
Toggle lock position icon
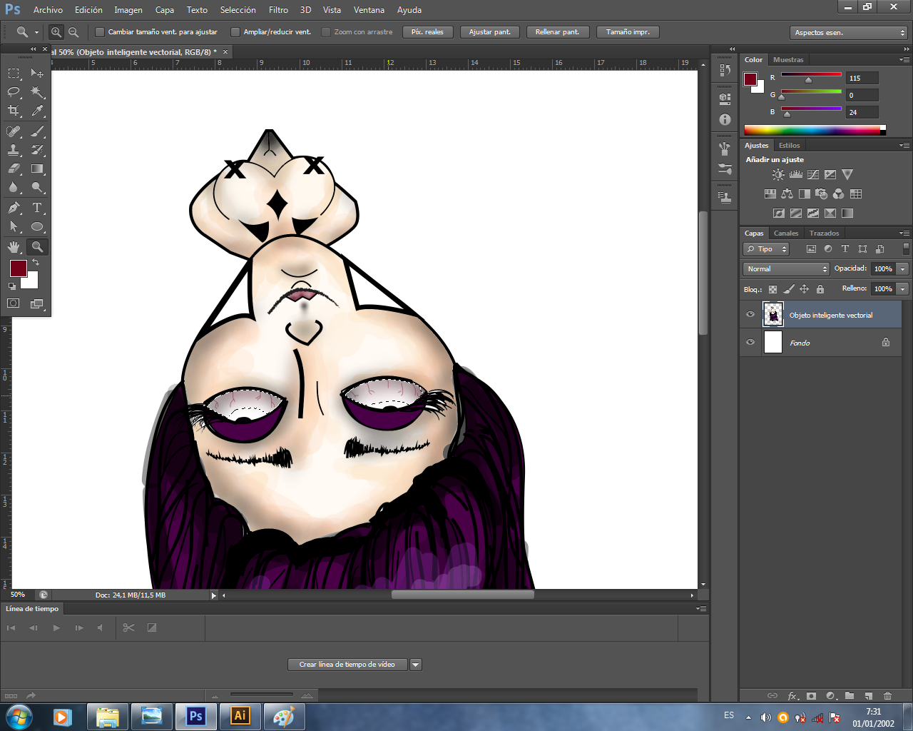(804, 289)
